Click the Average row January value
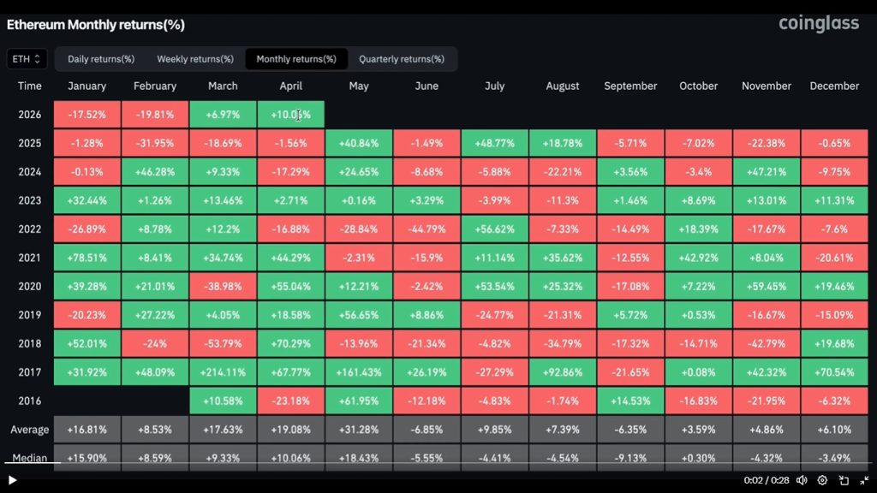The image size is (877, 493). 86,429
